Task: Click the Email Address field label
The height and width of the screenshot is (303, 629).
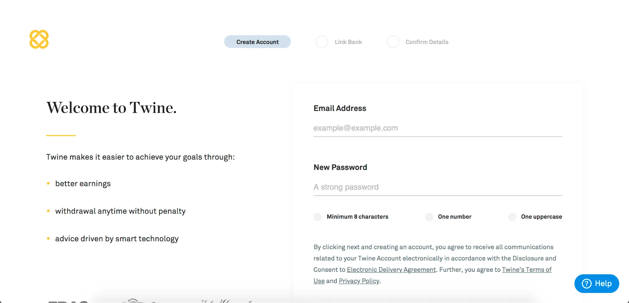Action: [x=340, y=108]
